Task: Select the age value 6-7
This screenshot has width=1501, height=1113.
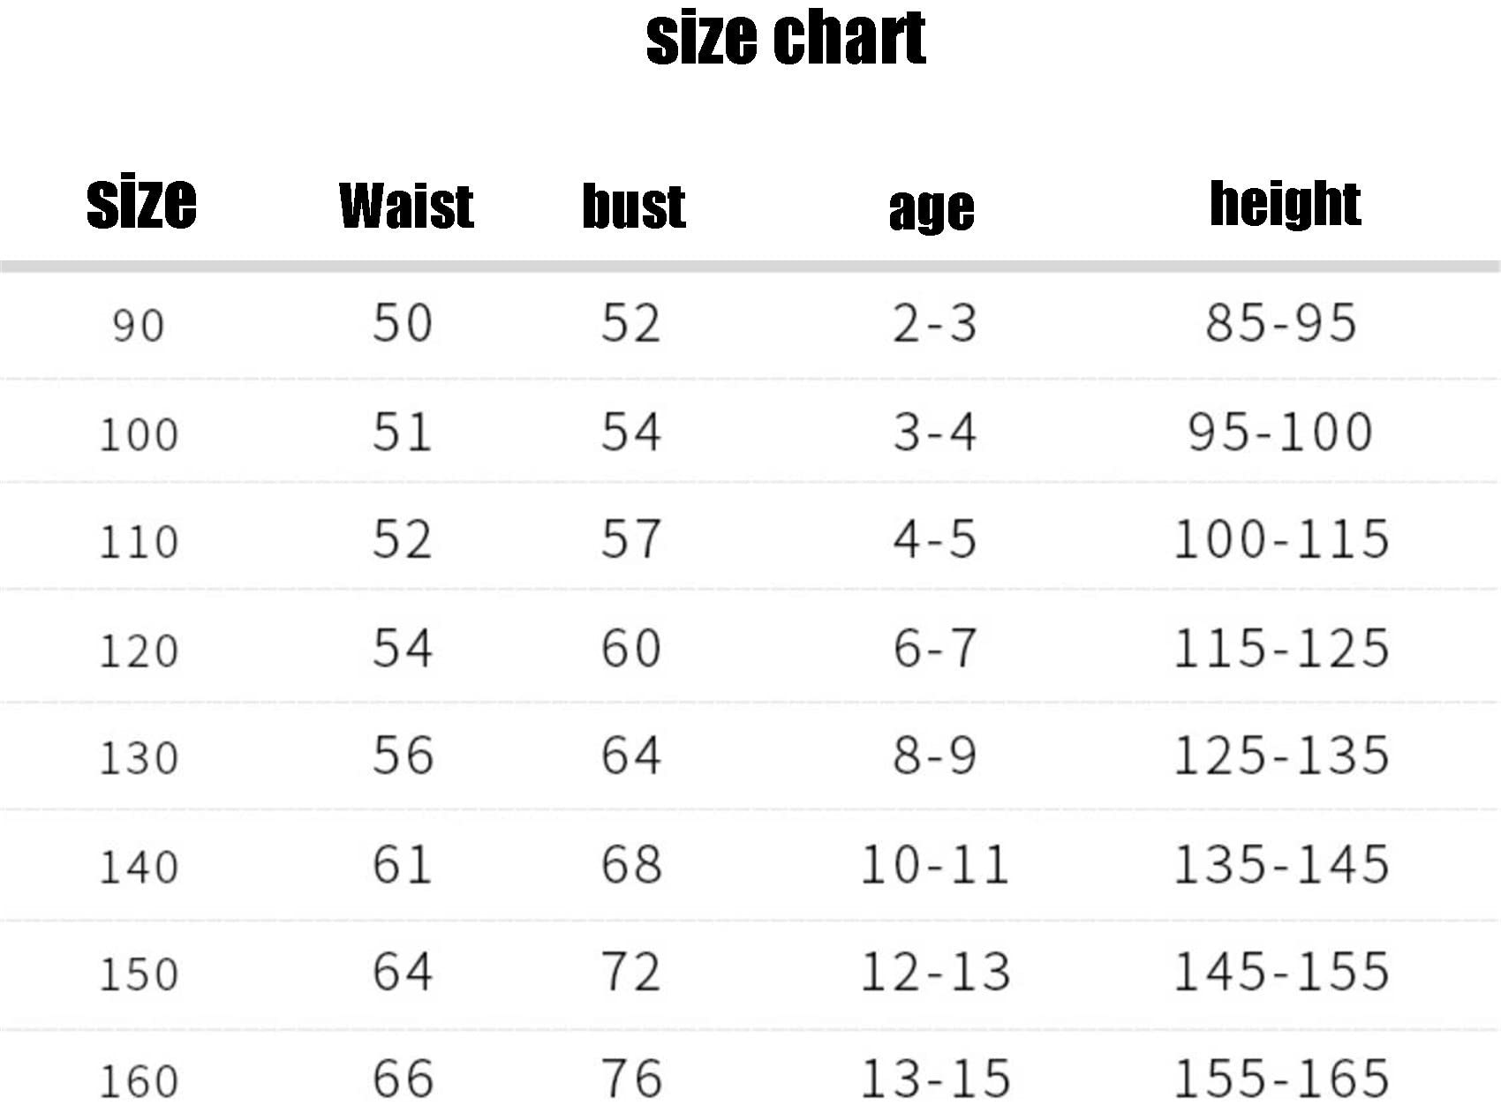Action: (935, 648)
